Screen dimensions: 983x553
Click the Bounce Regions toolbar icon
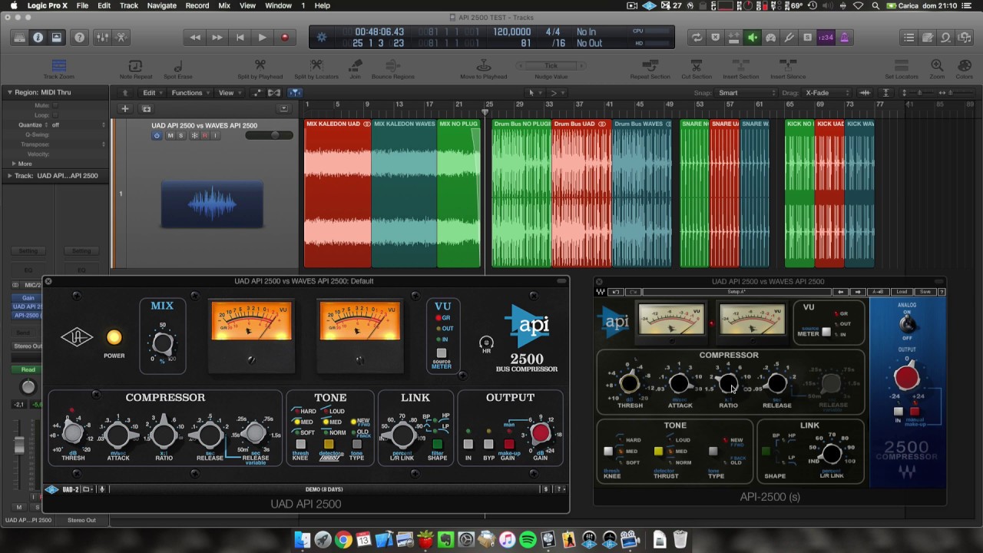click(392, 66)
